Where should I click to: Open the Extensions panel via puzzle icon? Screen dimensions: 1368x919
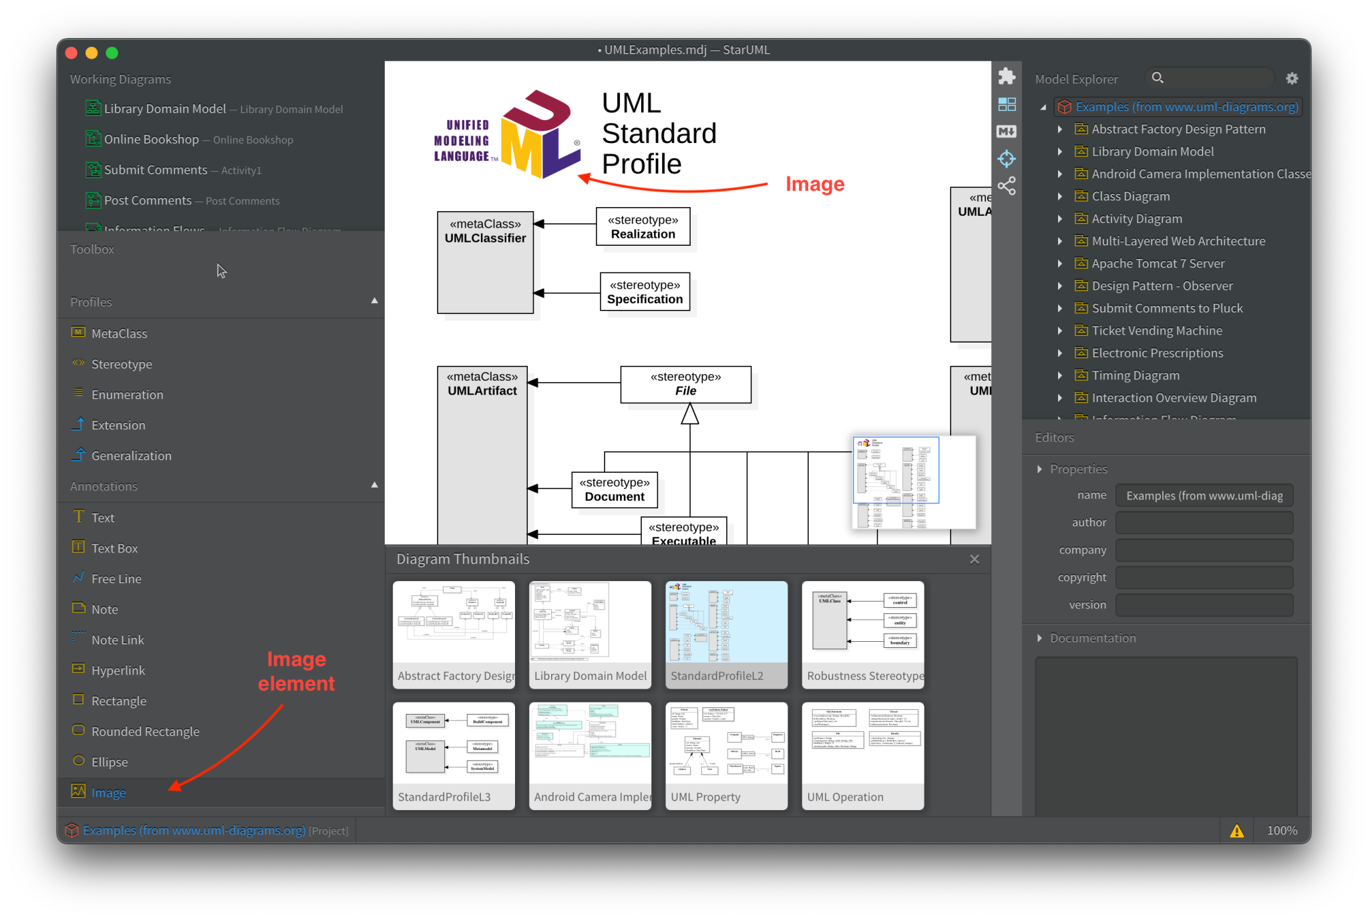[1007, 76]
